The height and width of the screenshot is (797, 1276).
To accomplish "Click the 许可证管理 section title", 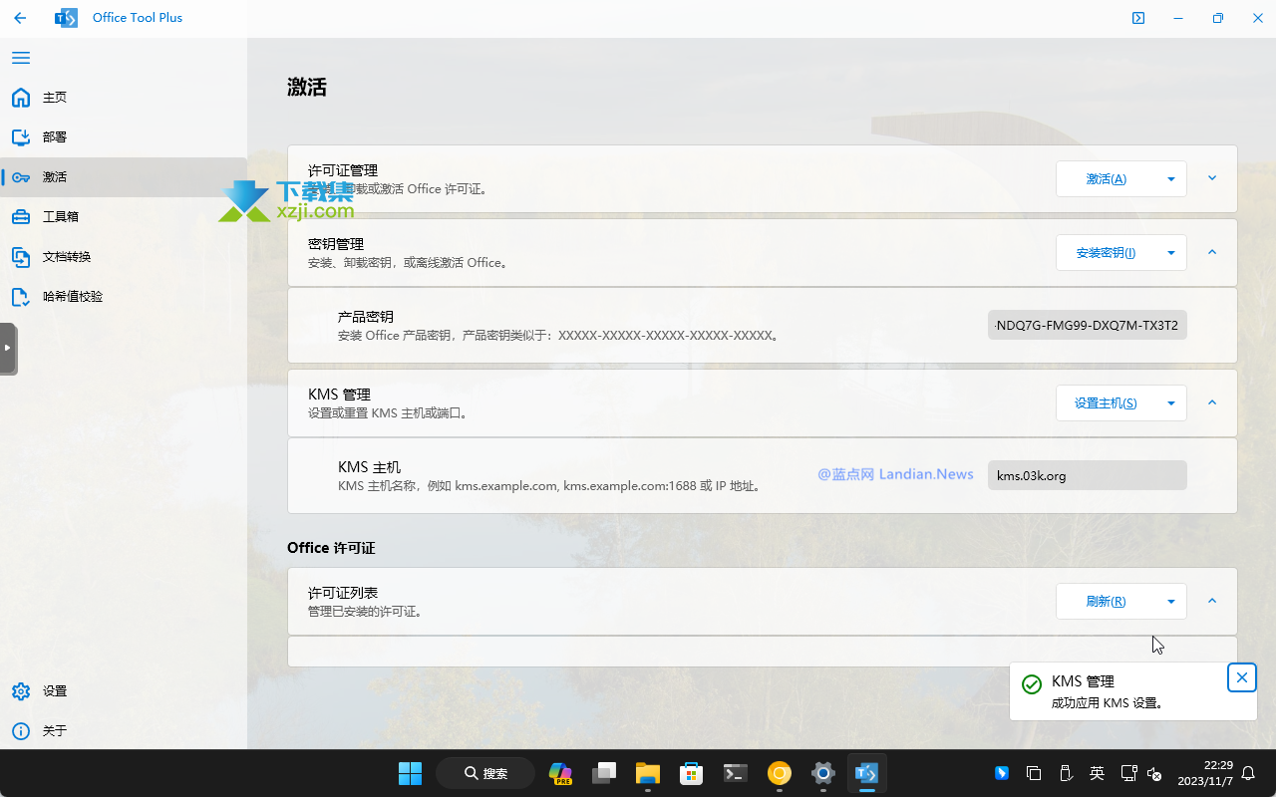I will coord(343,170).
